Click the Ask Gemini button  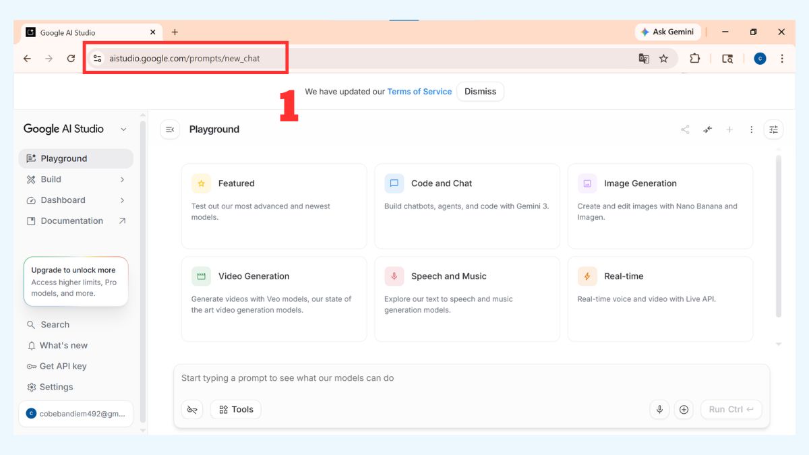pyautogui.click(x=668, y=32)
